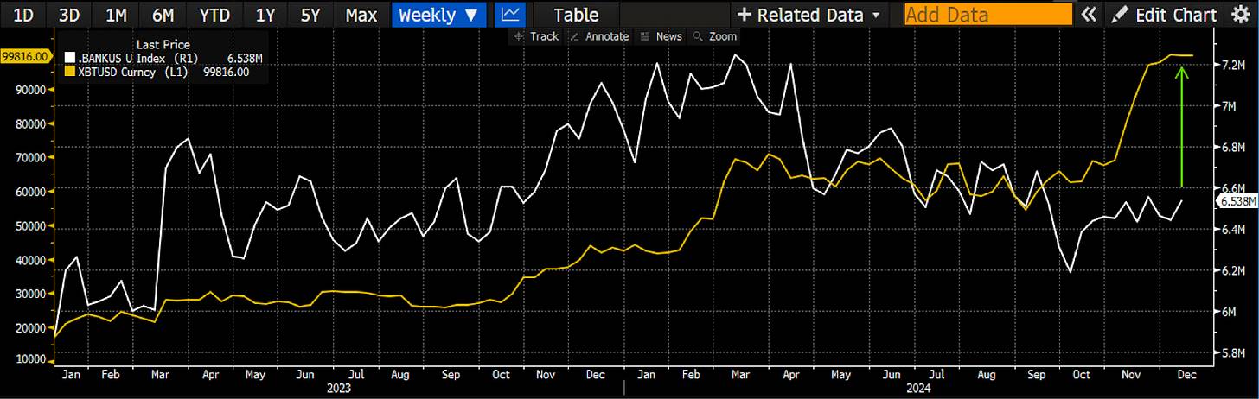This screenshot has width=1259, height=399.
Task: Switch to the line chart view icon
Action: click(510, 15)
